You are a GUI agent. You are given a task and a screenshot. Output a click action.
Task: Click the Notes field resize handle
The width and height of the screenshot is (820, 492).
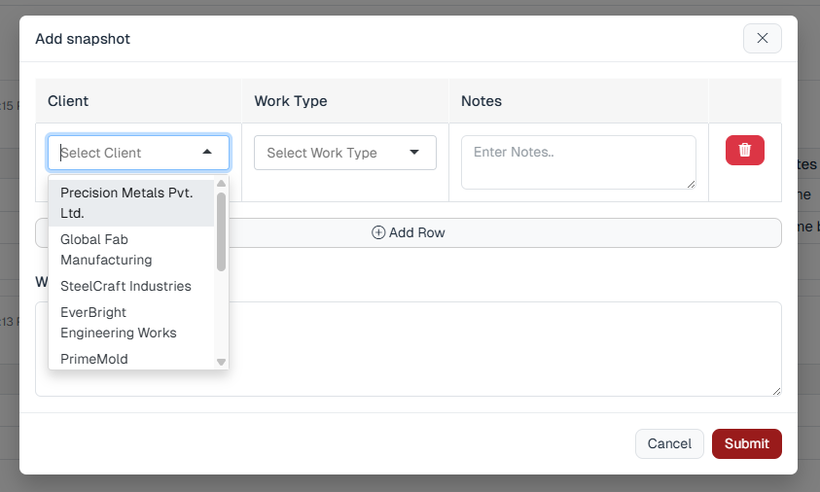pyautogui.click(x=691, y=184)
